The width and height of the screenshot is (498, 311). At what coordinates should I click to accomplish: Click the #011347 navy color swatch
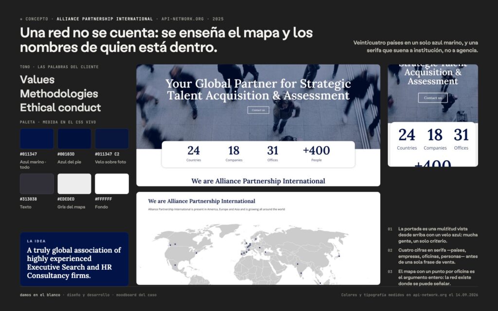[37, 138]
